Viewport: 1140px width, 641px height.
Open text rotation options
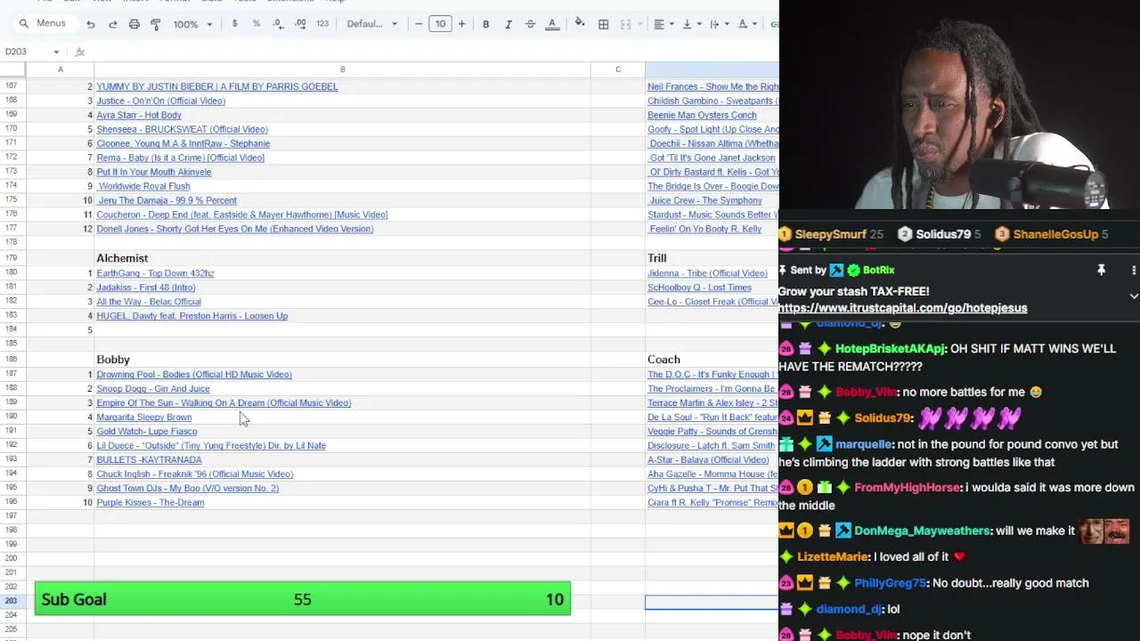[x=746, y=24]
